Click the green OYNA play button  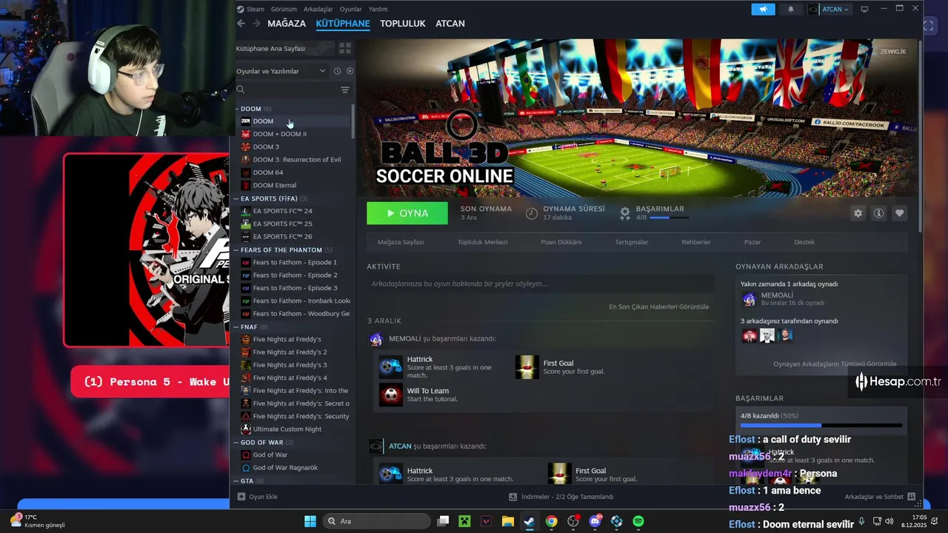tap(407, 213)
